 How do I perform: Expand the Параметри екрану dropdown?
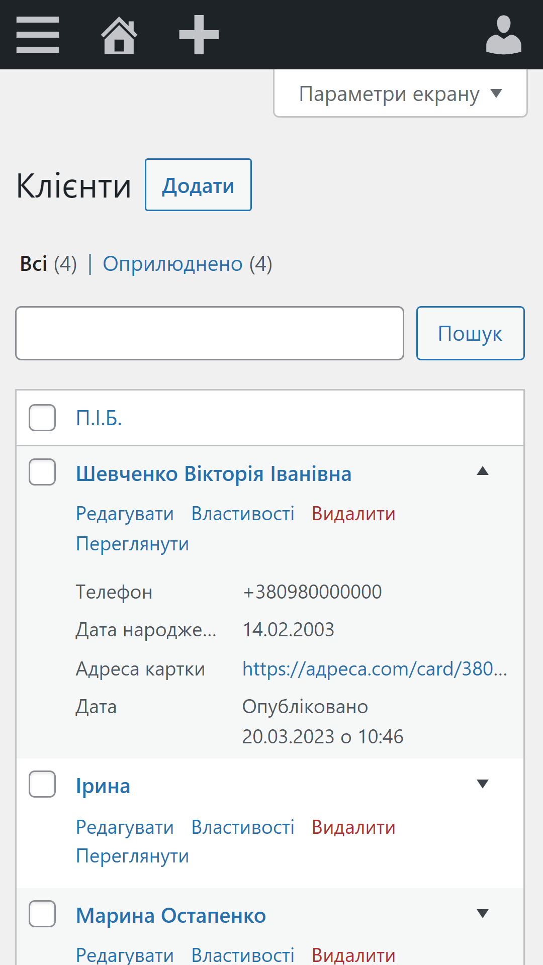pos(400,94)
